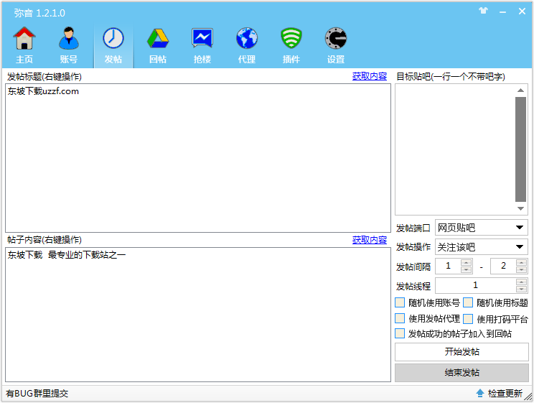Click the 发帖标题 text area
Screen dimensions: 534x403
point(198,158)
